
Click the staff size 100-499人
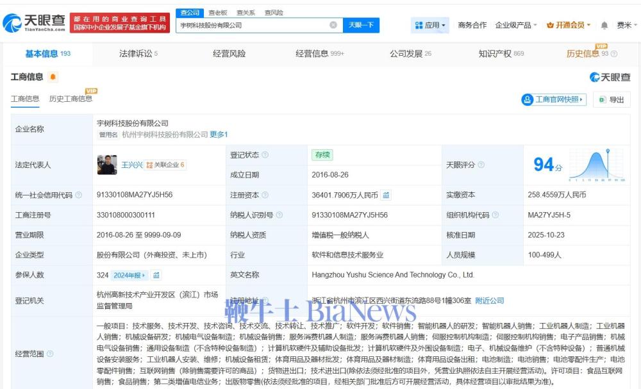[544, 255]
